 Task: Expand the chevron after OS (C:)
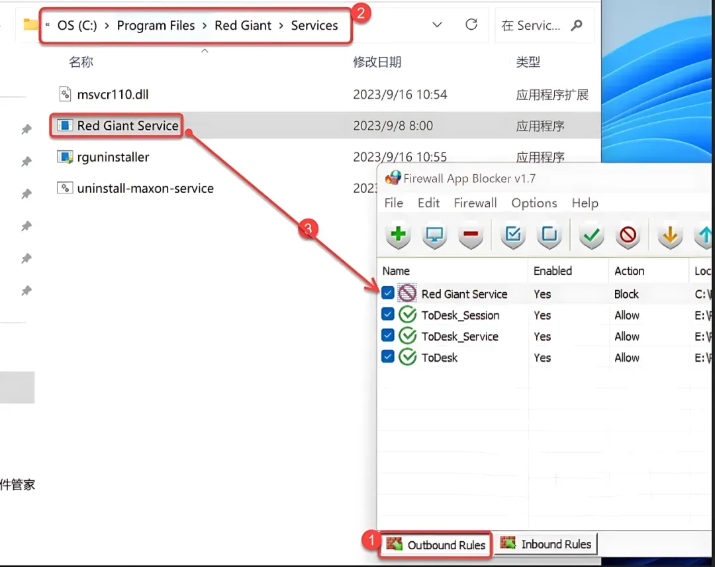(x=107, y=26)
